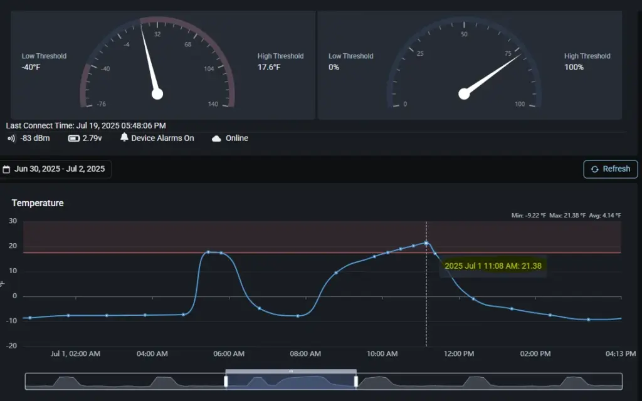Select the Temperature chart title
This screenshot has width=642, height=401.
39,202
